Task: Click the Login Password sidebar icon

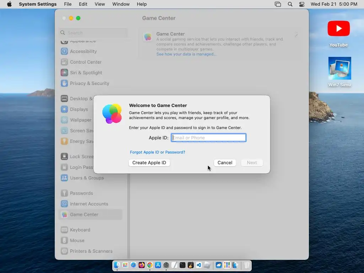Action: coord(64,167)
